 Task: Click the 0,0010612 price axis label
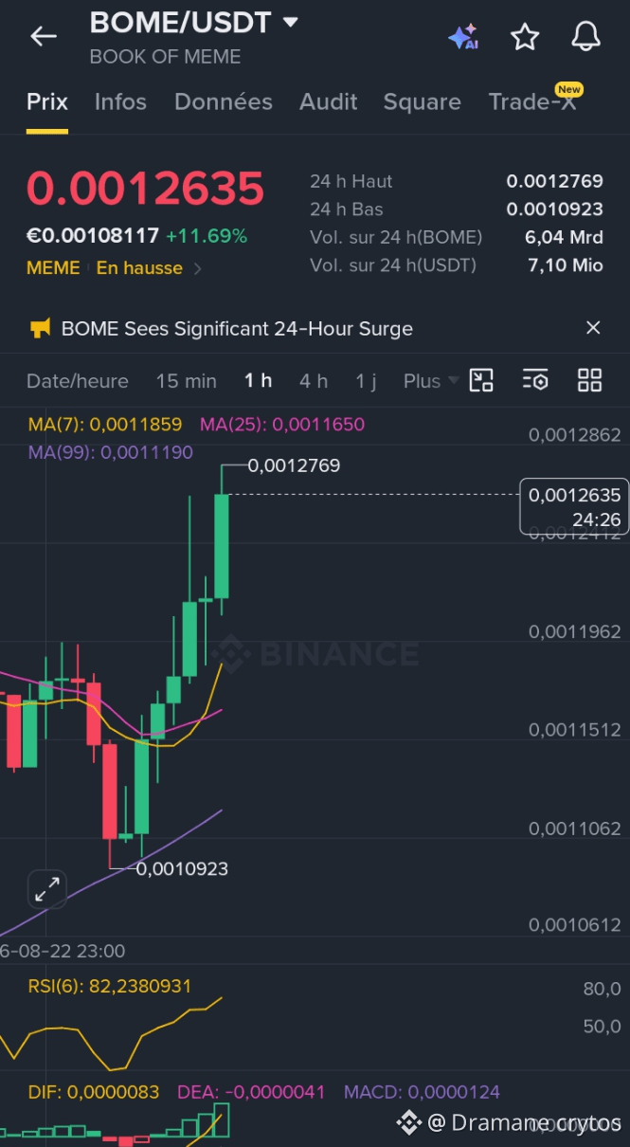pyautogui.click(x=575, y=925)
